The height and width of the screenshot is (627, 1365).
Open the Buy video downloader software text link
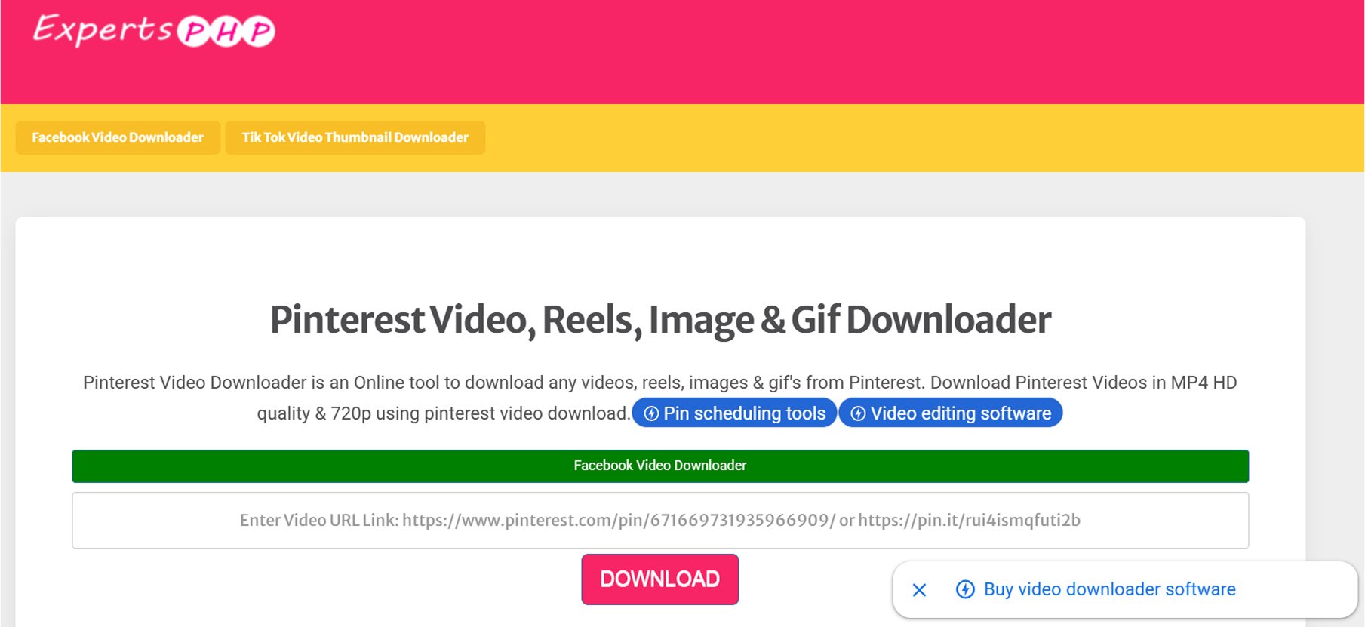[1109, 589]
